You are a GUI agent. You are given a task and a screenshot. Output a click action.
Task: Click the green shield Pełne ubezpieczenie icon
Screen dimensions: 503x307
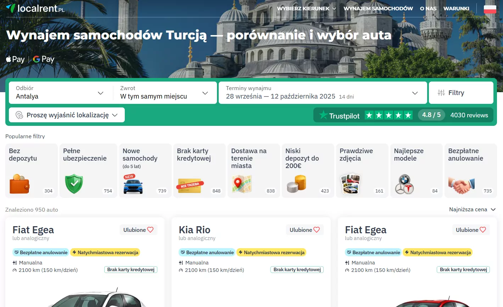[74, 184]
